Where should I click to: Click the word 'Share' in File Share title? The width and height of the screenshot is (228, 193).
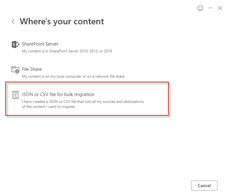(36, 69)
